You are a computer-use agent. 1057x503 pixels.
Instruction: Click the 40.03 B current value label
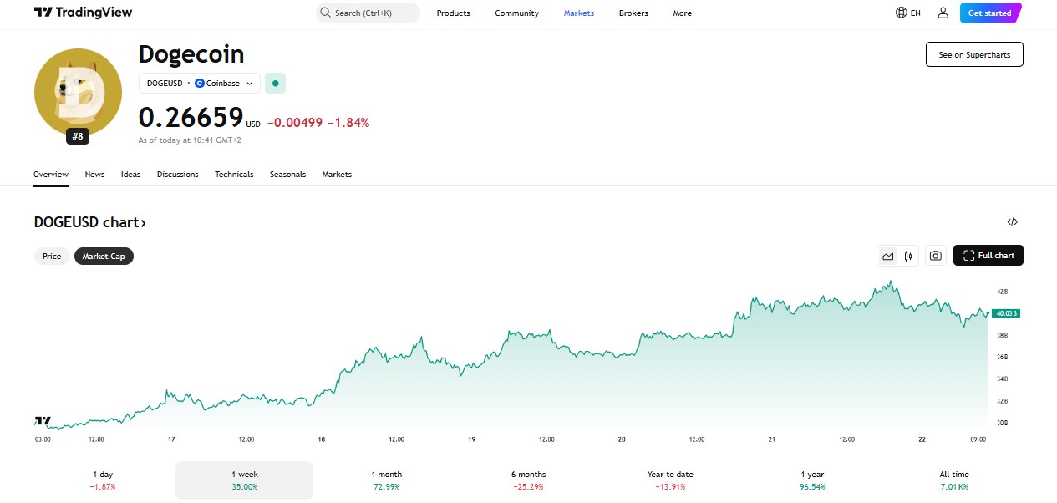point(1006,313)
